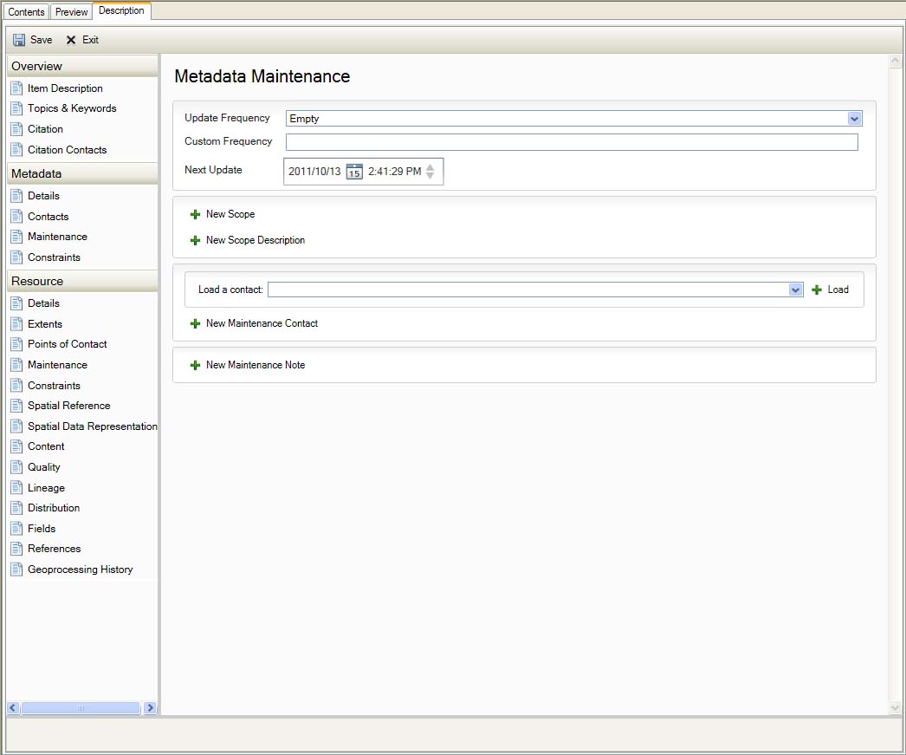The image size is (906, 755).
Task: Click into Custom Frequency text field
Action: click(572, 142)
